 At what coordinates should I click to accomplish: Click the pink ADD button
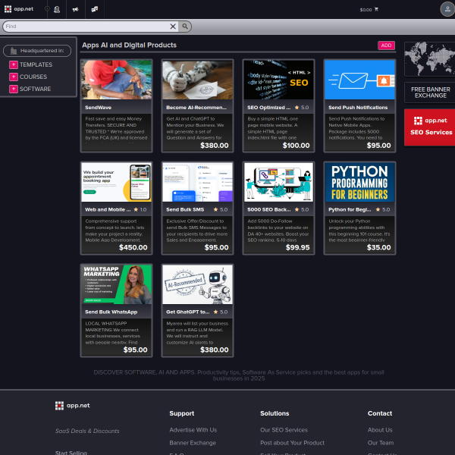[x=386, y=45]
